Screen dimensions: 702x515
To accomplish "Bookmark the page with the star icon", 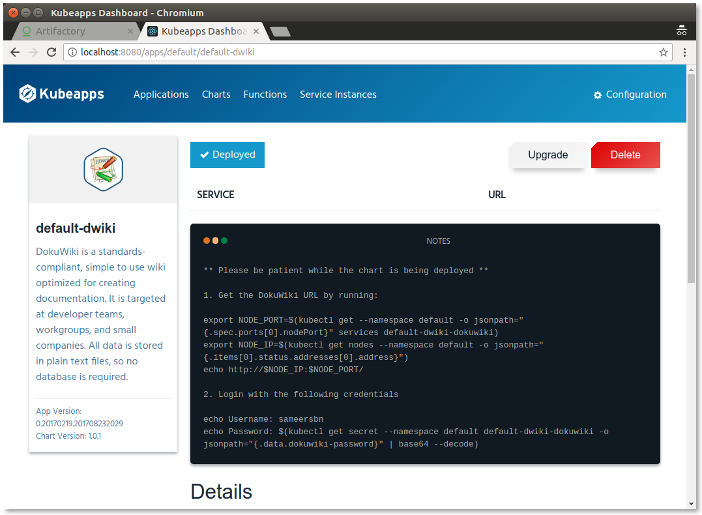I will (664, 52).
